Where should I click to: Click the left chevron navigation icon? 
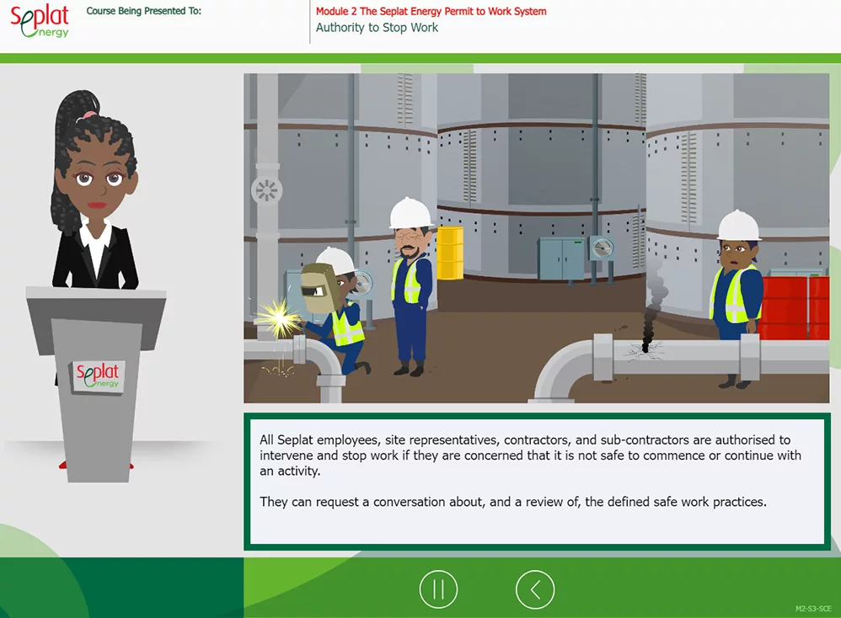[536, 589]
